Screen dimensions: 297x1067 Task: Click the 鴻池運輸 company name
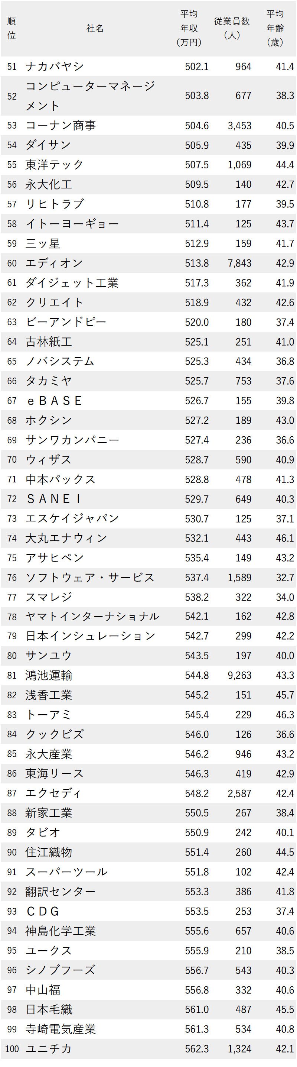(x=49, y=676)
